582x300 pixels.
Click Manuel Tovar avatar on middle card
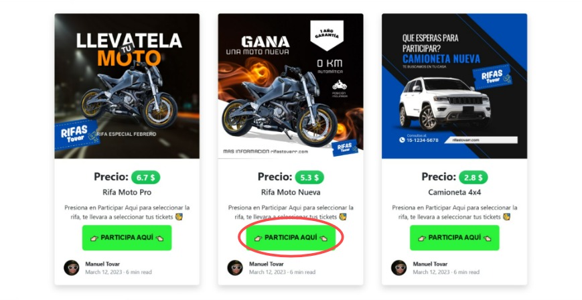click(235, 268)
